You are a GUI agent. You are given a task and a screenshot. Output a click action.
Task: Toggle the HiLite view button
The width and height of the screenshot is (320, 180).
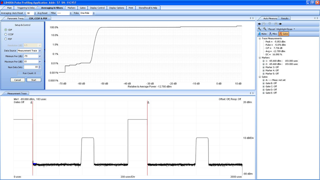[262, 34]
